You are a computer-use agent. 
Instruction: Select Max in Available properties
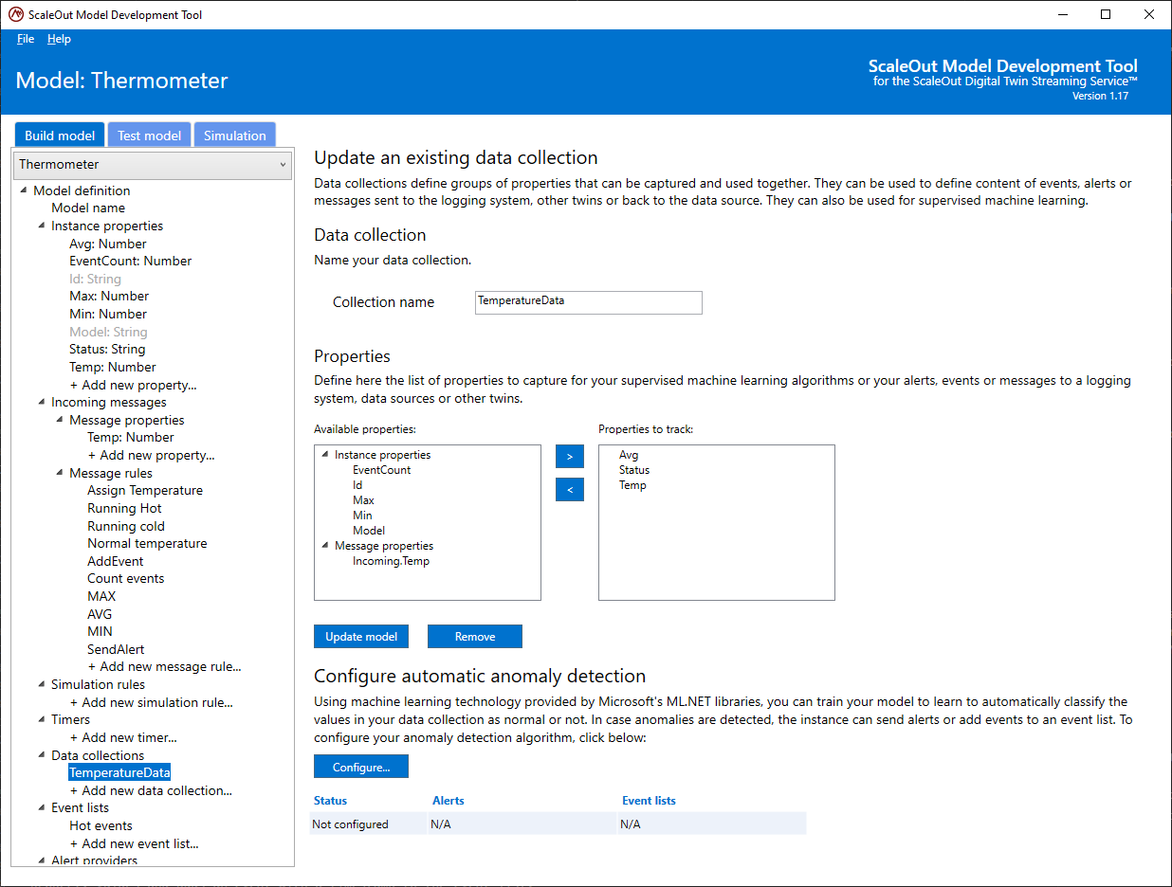click(363, 500)
